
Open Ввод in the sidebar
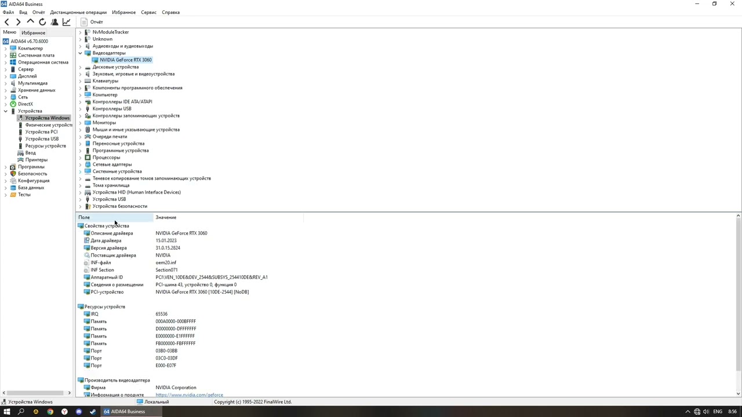coord(30,153)
